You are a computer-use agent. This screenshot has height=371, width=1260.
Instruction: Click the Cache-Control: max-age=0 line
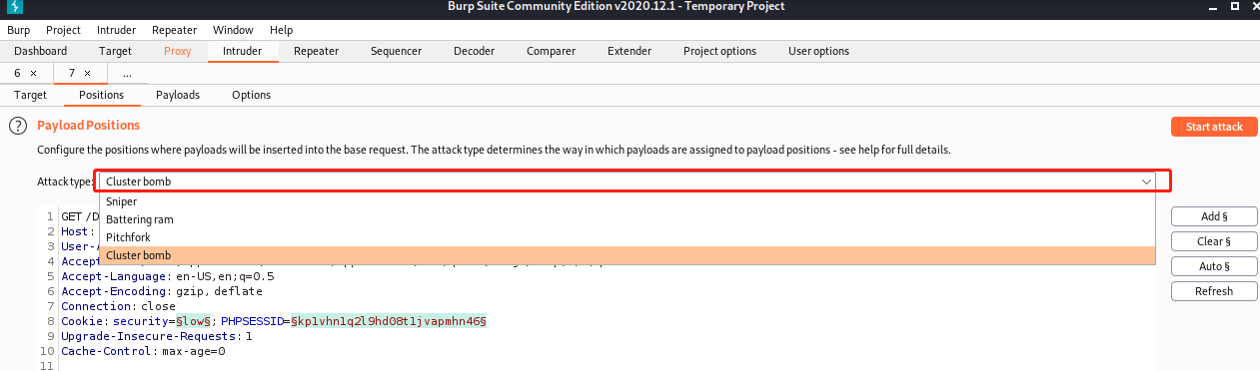[x=143, y=351]
